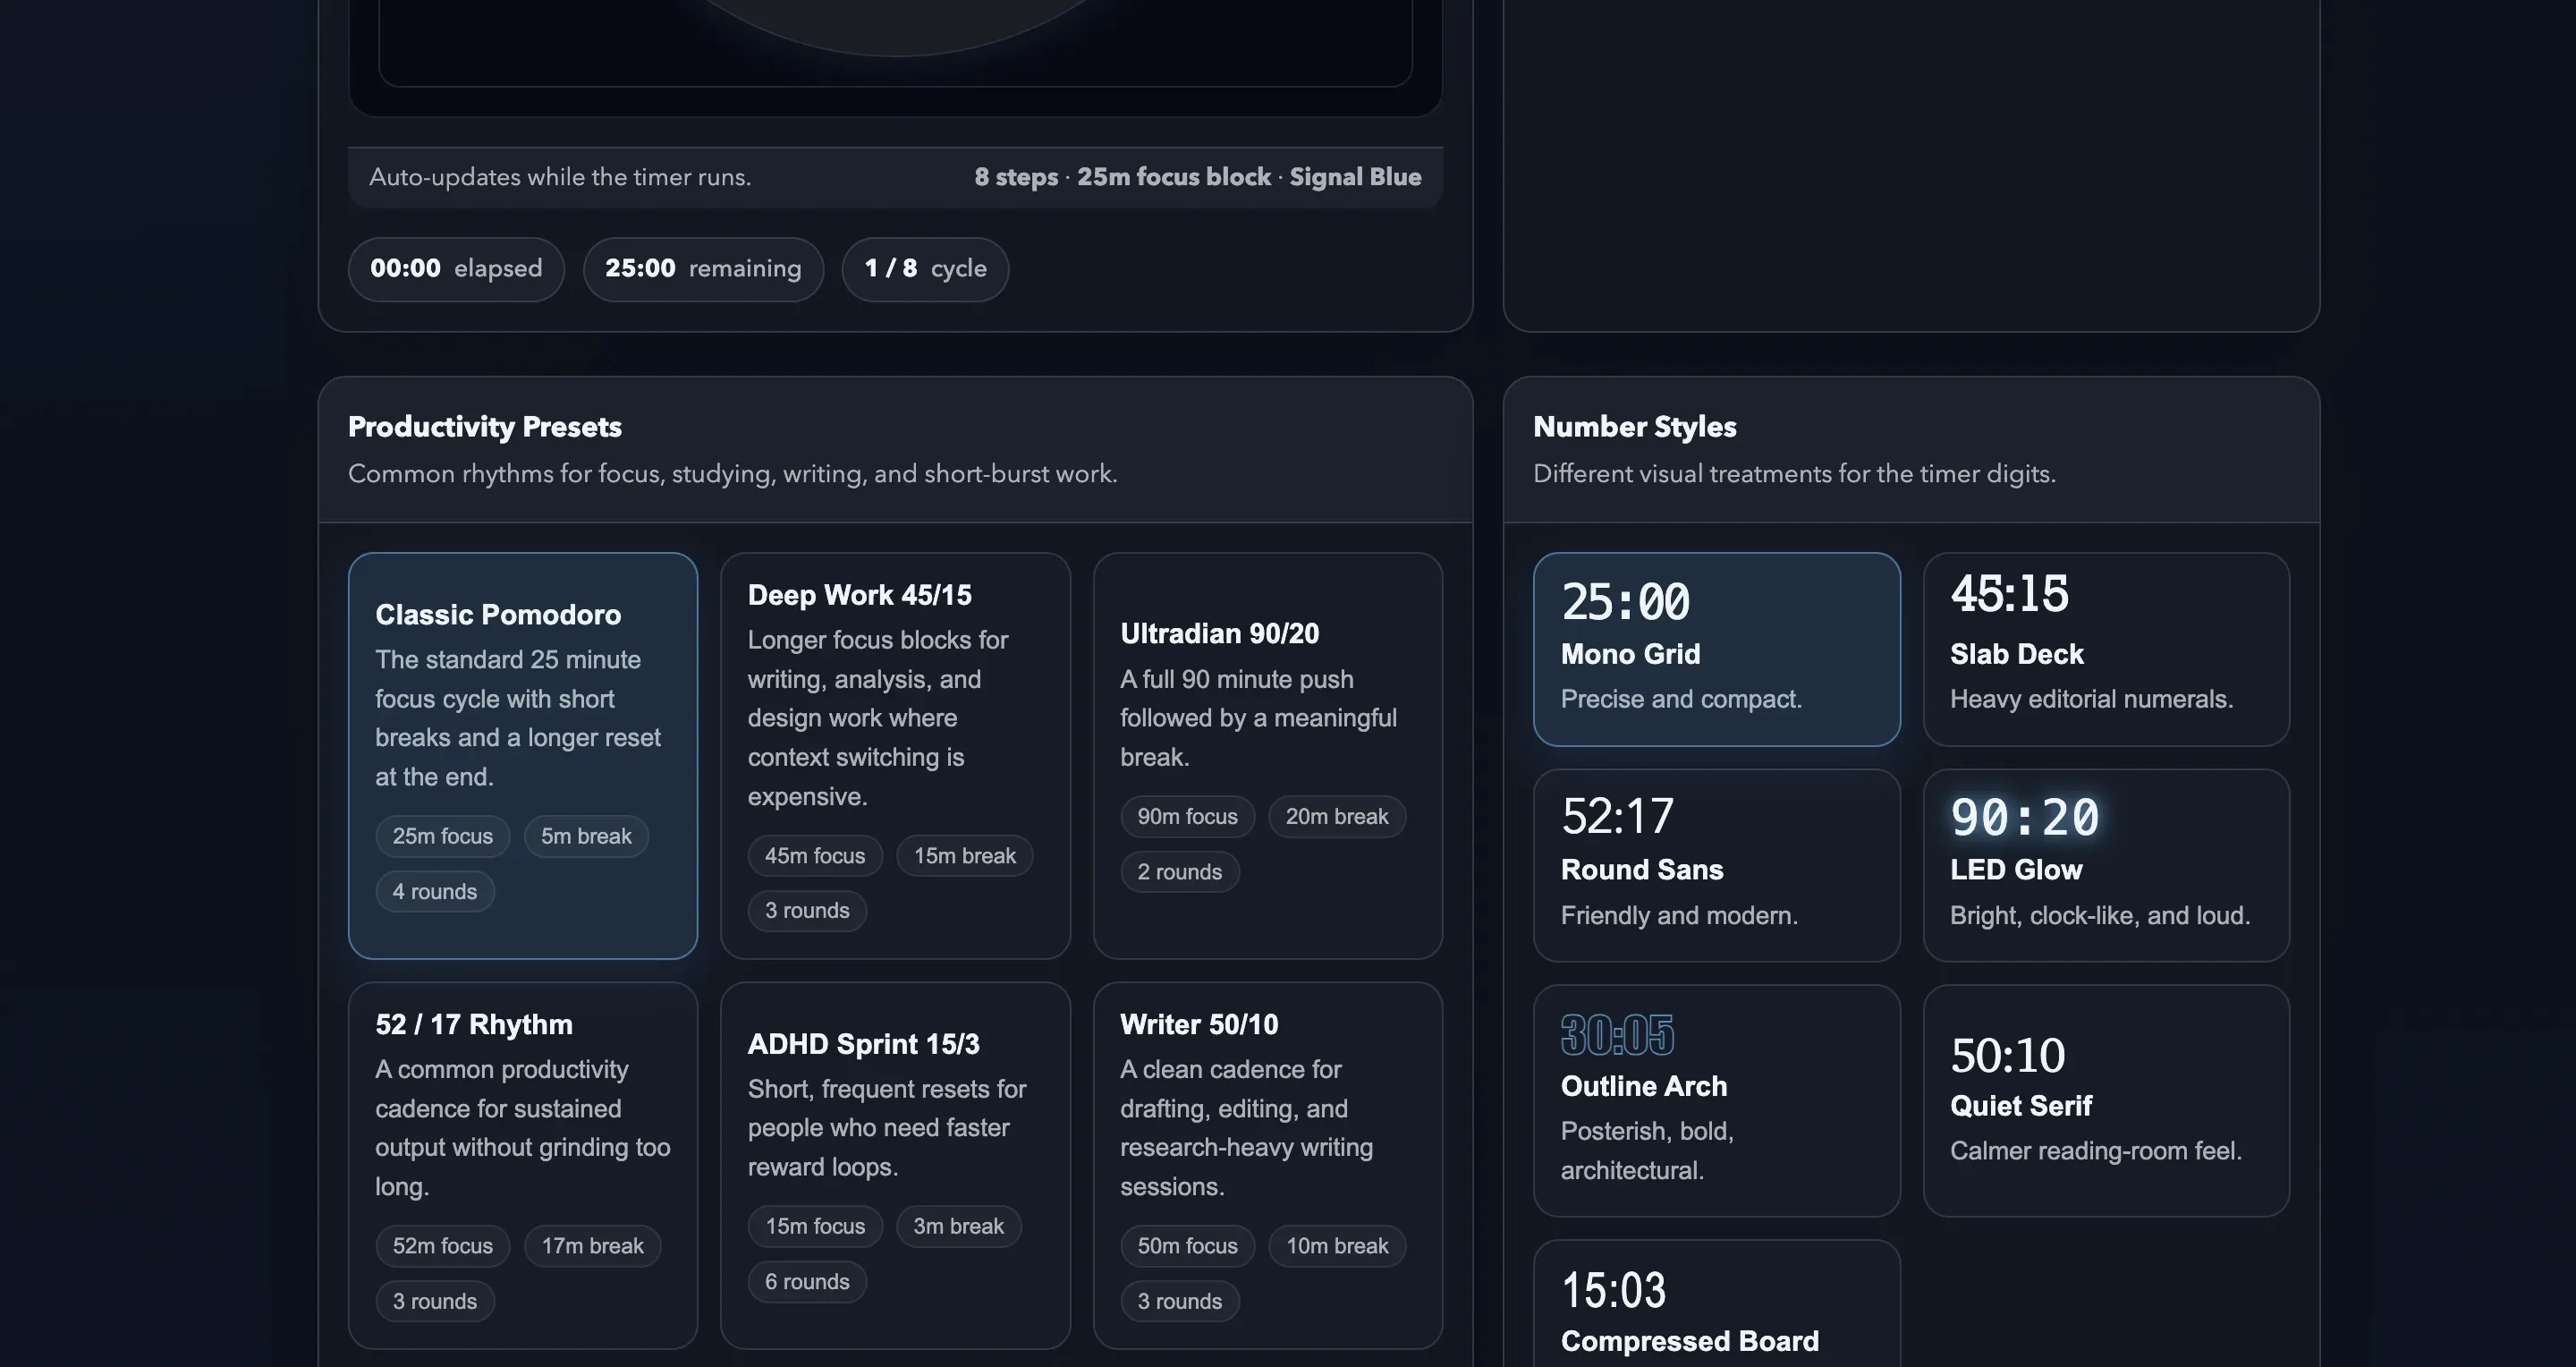Select the Outline Arch number style
2576x1367 pixels.
[1716, 1100]
